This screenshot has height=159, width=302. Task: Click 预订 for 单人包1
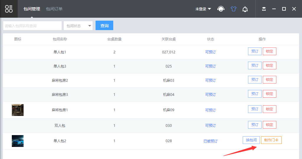click(x=255, y=51)
